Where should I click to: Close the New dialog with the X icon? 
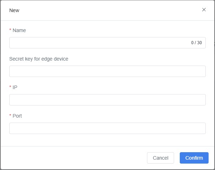click(x=204, y=10)
